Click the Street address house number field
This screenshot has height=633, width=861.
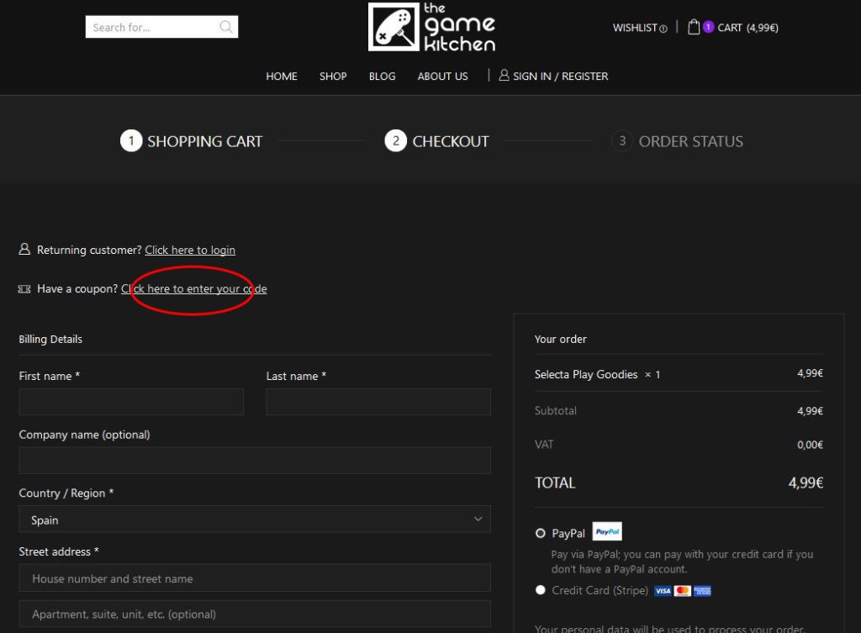(x=255, y=578)
